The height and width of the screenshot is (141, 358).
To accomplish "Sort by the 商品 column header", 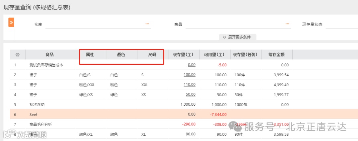I will (50, 54).
